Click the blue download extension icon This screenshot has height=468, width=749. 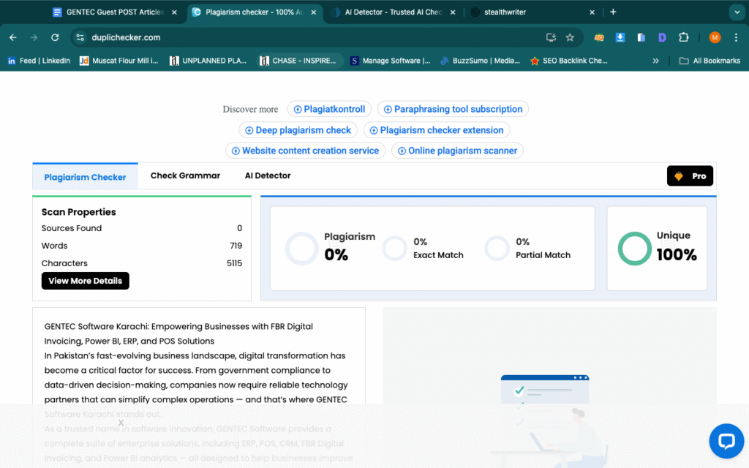(620, 37)
